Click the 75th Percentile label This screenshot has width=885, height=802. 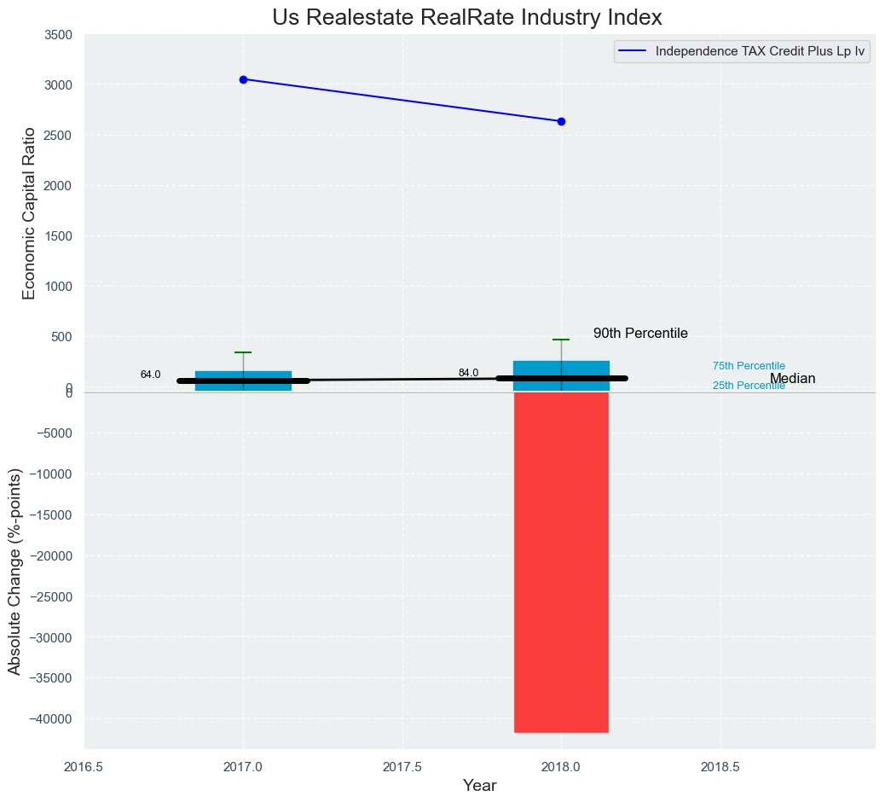(749, 366)
